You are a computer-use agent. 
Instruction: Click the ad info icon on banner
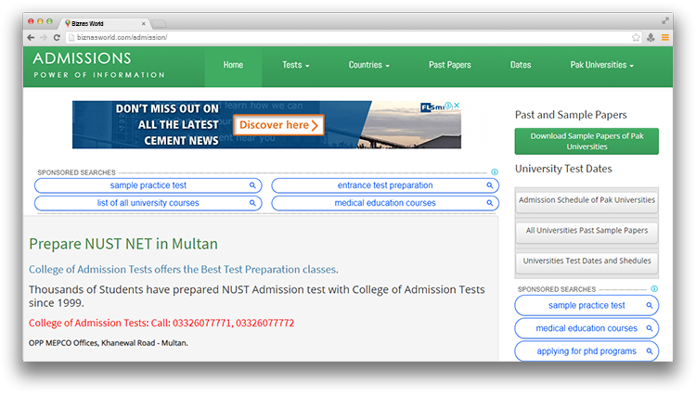click(x=448, y=106)
